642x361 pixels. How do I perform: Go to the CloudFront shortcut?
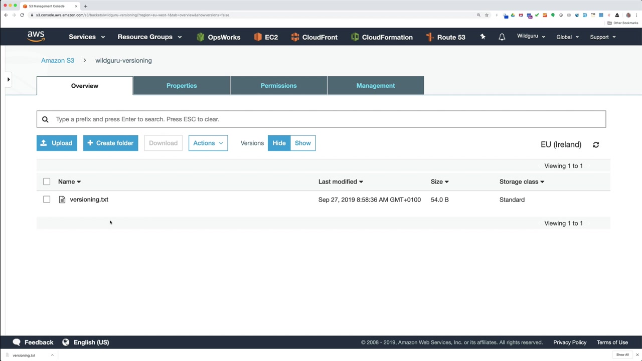(314, 37)
